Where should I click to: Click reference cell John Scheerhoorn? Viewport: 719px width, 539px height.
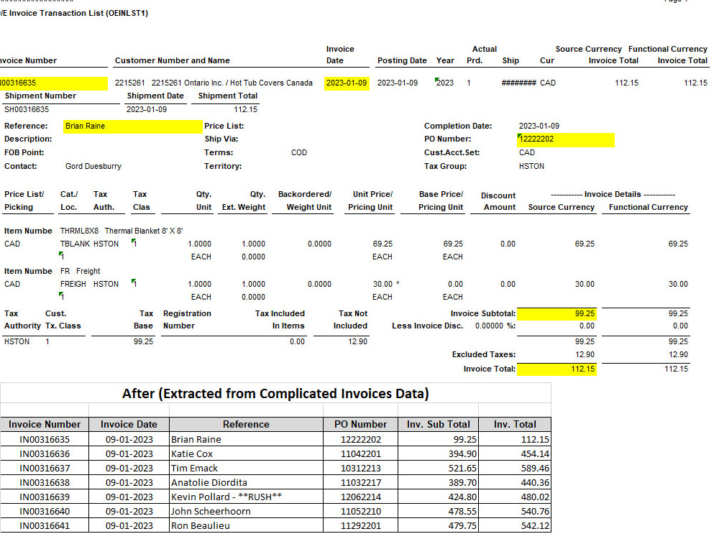(246, 511)
